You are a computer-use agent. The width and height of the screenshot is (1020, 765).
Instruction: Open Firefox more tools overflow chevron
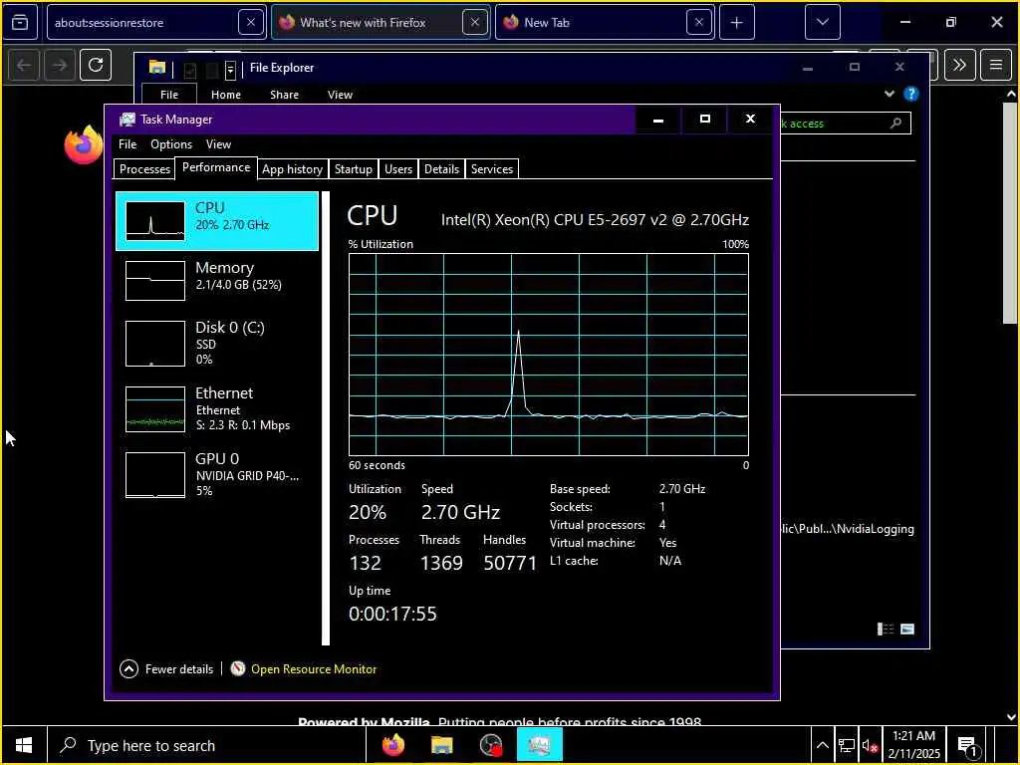coord(959,65)
